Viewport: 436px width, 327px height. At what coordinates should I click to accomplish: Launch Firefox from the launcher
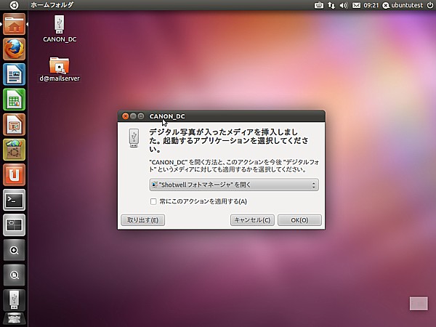[15, 49]
